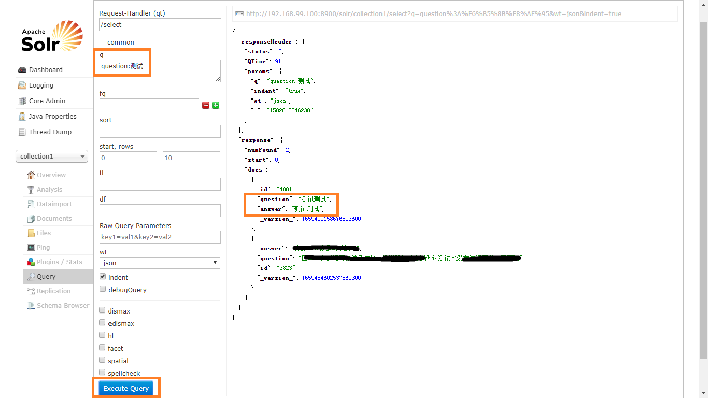708x398 pixels.
Task: Add another fq filter with green plus
Action: pyautogui.click(x=216, y=105)
